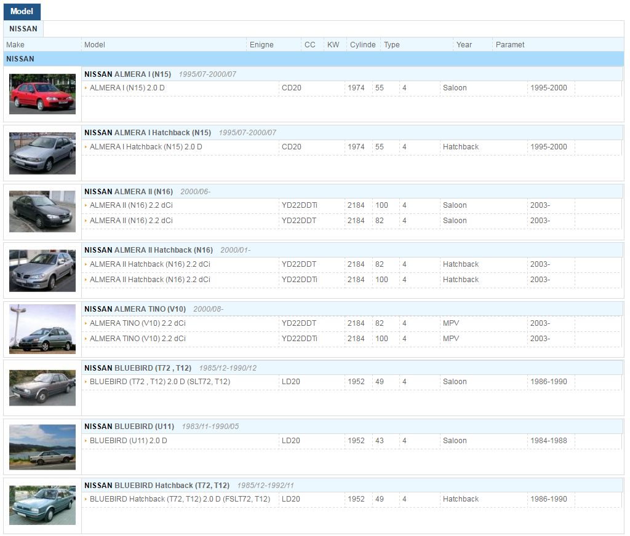Click the 1983/11-1990/05 date beside BLUEBIRD (U11)
Viewport: 630px width, 536px height.
tap(210, 427)
